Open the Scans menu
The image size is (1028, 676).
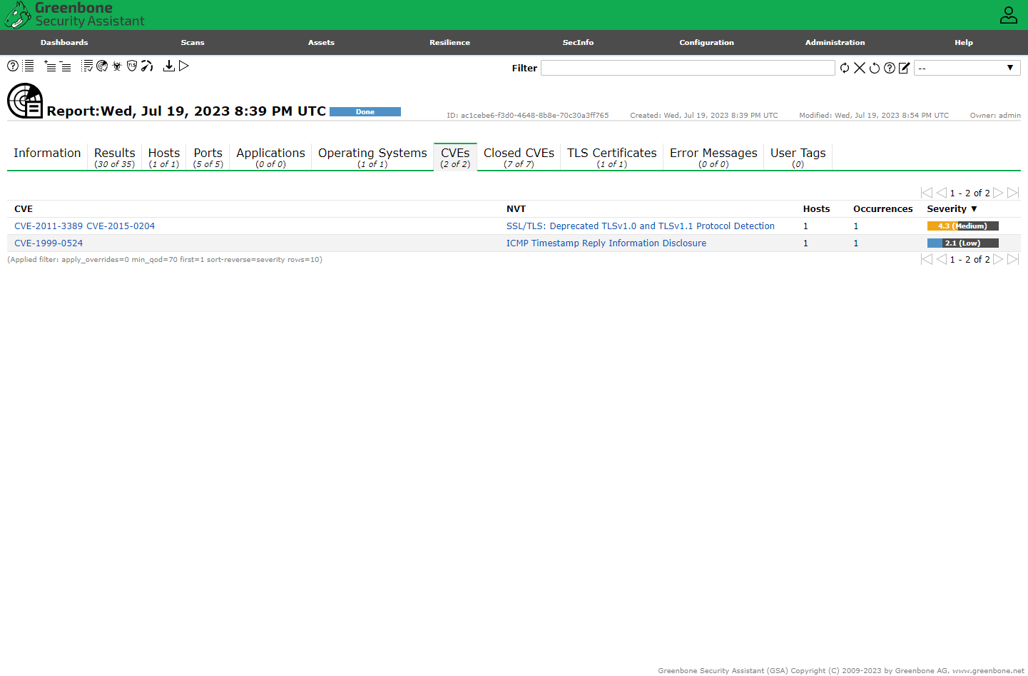[193, 42]
